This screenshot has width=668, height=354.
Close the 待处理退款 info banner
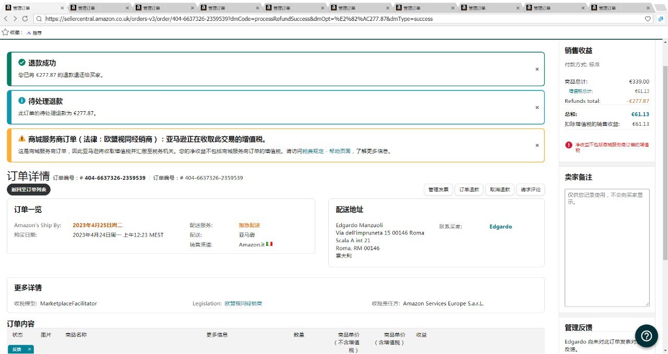pyautogui.click(x=537, y=107)
